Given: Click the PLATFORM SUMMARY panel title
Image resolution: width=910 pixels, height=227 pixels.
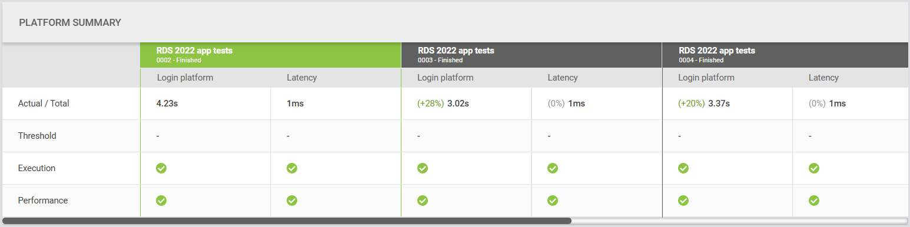Looking at the screenshot, I should 70,23.
